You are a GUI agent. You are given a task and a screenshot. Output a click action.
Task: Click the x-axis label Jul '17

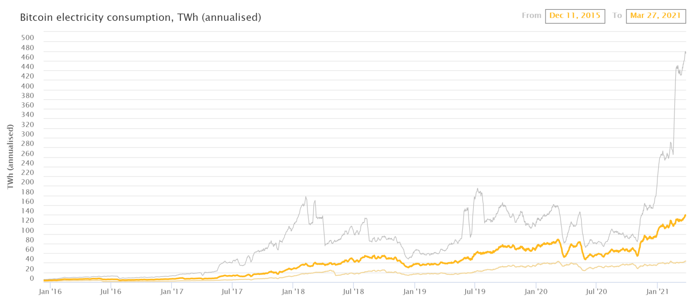point(232,291)
